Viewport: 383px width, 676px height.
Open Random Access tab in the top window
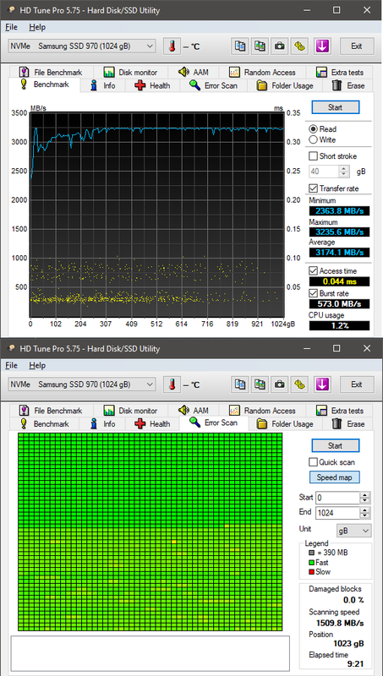tap(262, 73)
